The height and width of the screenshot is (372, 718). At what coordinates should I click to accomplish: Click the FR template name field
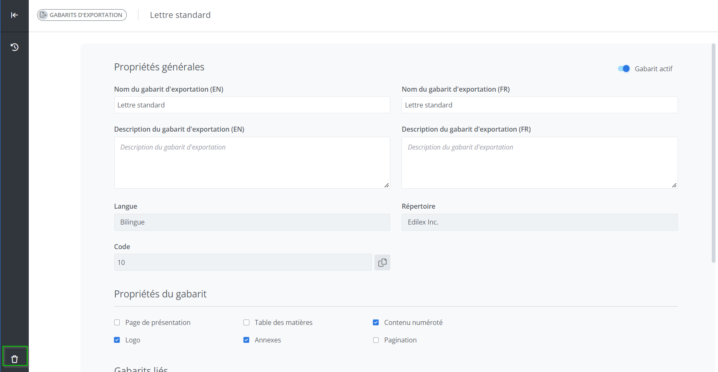[539, 105]
